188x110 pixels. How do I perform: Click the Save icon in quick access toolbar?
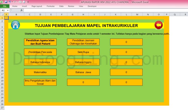[x=6, y=2]
